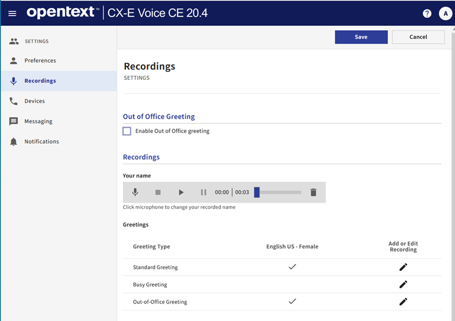Click the 00:00 elapsed time
This screenshot has width=455, height=321.
pyautogui.click(x=222, y=192)
